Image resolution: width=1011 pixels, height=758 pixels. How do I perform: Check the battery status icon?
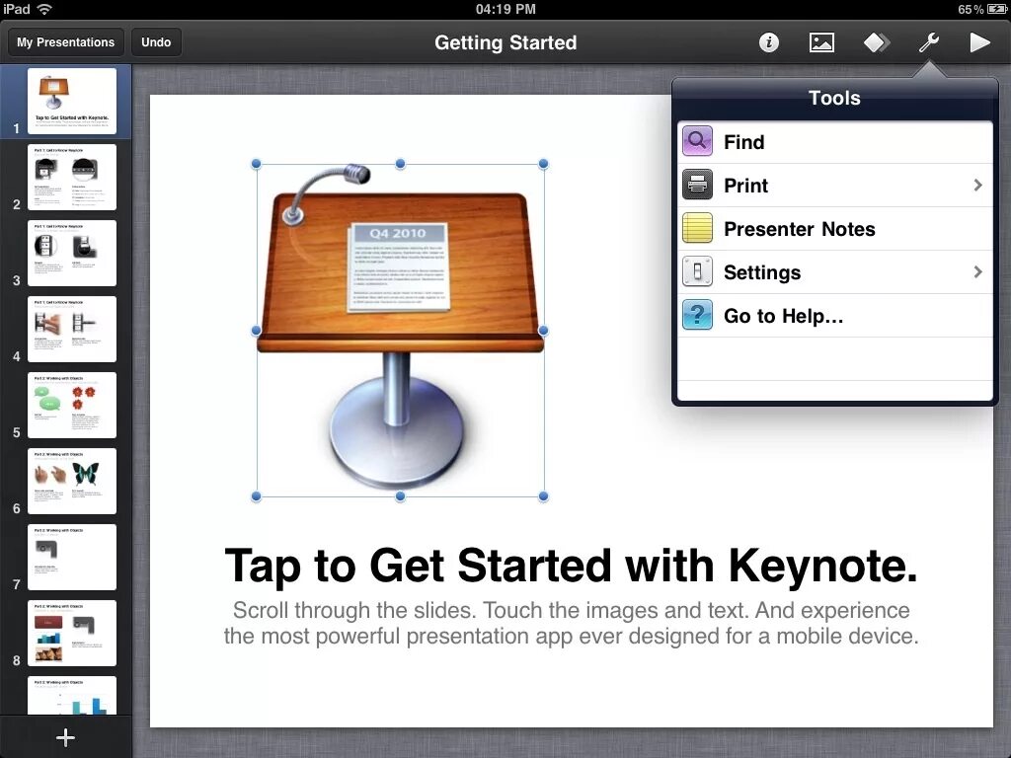(996, 9)
